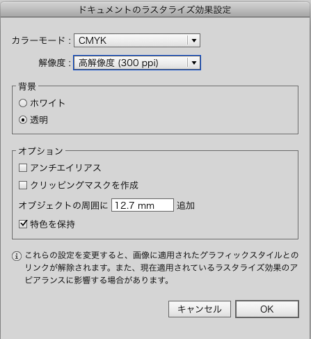Open the 解像度 dropdown showing 高解像度 (300 ppi)
This screenshot has width=311, height=339.
tap(137, 63)
